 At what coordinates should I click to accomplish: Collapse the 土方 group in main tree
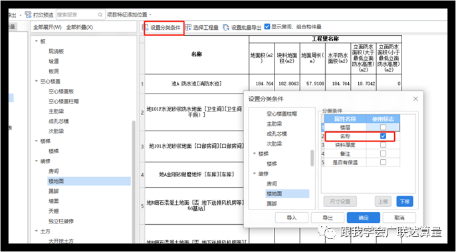pyautogui.click(x=37, y=231)
